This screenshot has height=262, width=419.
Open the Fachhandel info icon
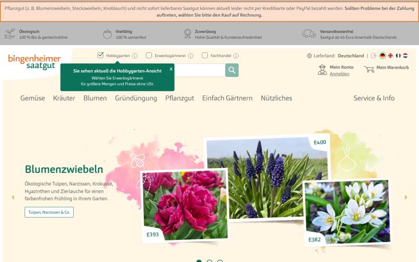[x=236, y=56]
